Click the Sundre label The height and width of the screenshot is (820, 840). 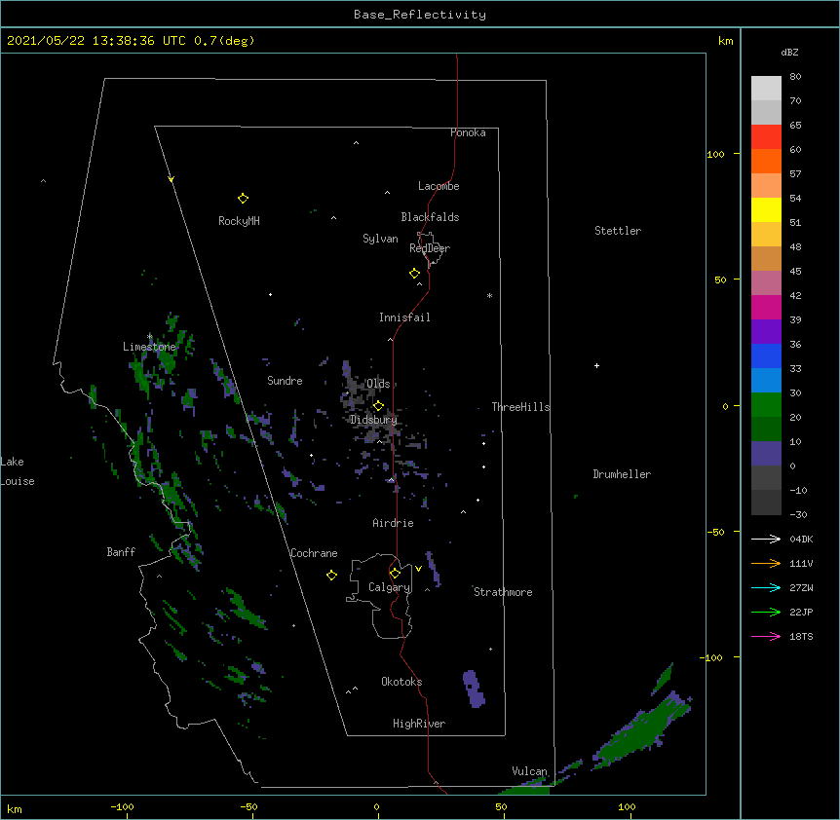pyautogui.click(x=285, y=381)
